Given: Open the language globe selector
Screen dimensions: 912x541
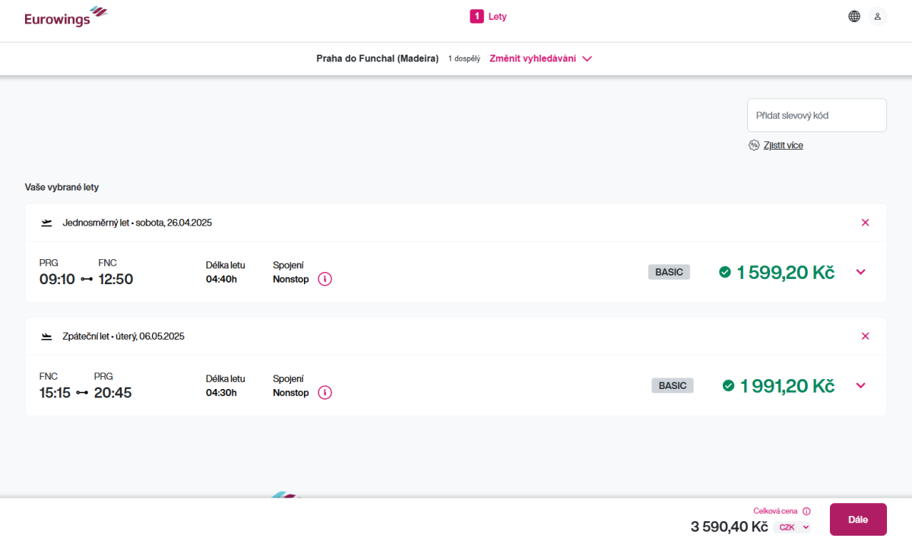Looking at the screenshot, I should click(x=854, y=16).
